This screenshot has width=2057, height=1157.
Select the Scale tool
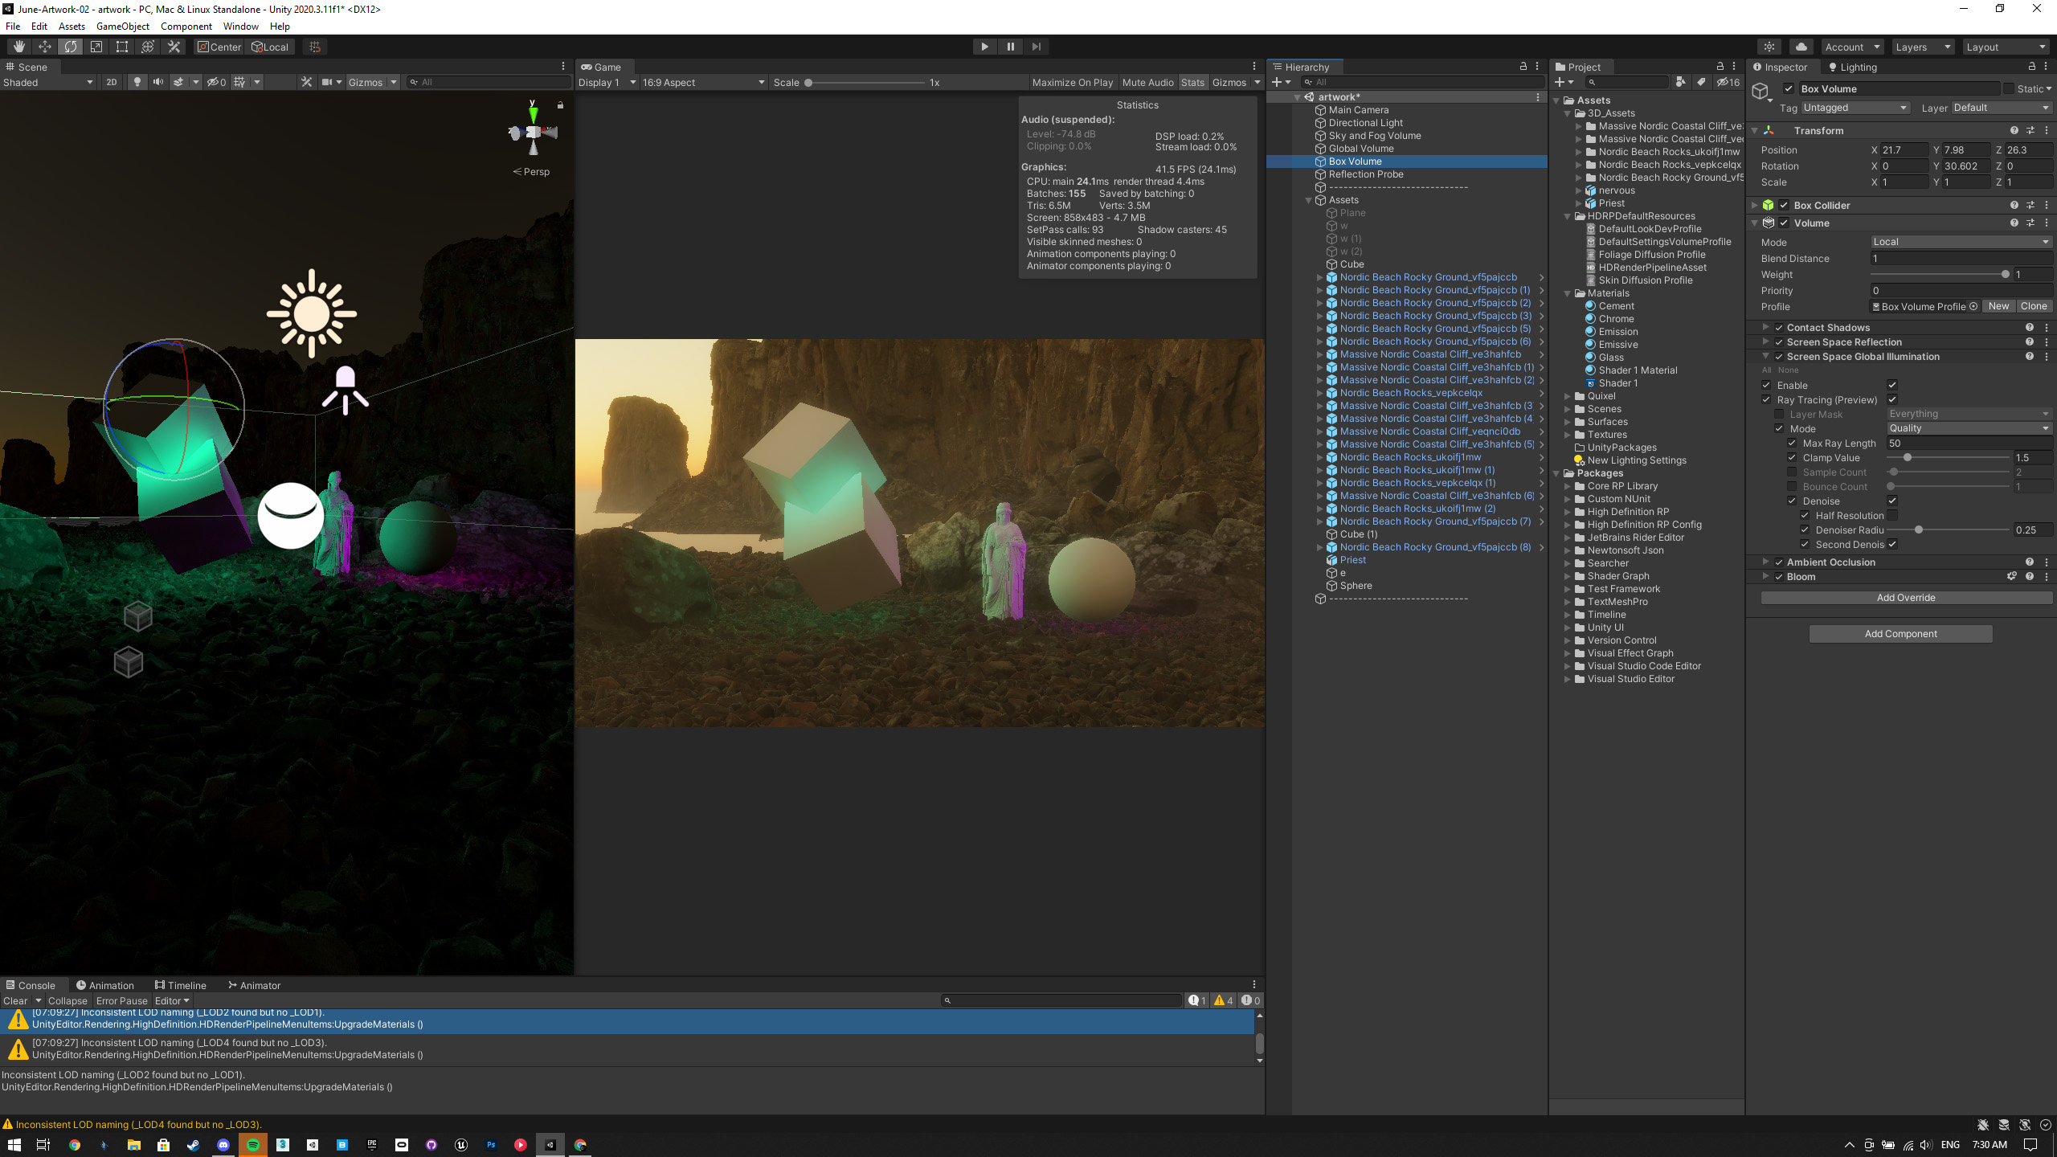click(96, 46)
